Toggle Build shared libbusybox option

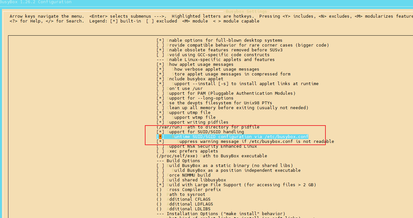pos(191,180)
